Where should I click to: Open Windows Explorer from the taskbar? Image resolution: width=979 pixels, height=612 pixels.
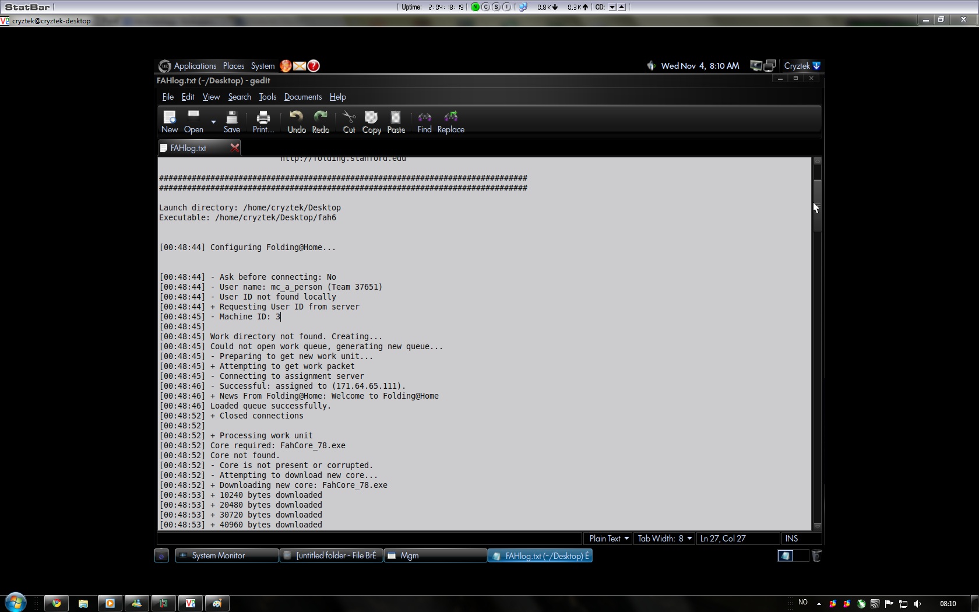click(83, 603)
